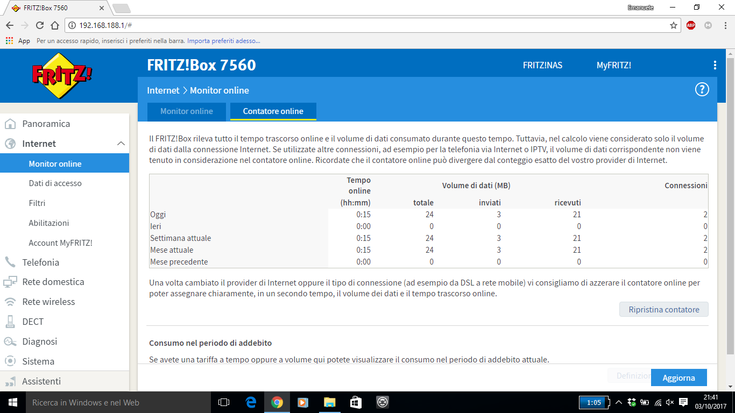This screenshot has height=413, width=735.
Task: Launch Microsoft Edge from the taskbar
Action: (x=251, y=402)
